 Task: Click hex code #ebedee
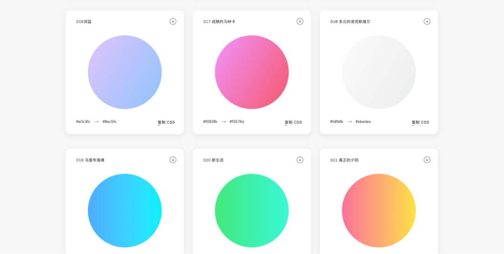click(363, 122)
